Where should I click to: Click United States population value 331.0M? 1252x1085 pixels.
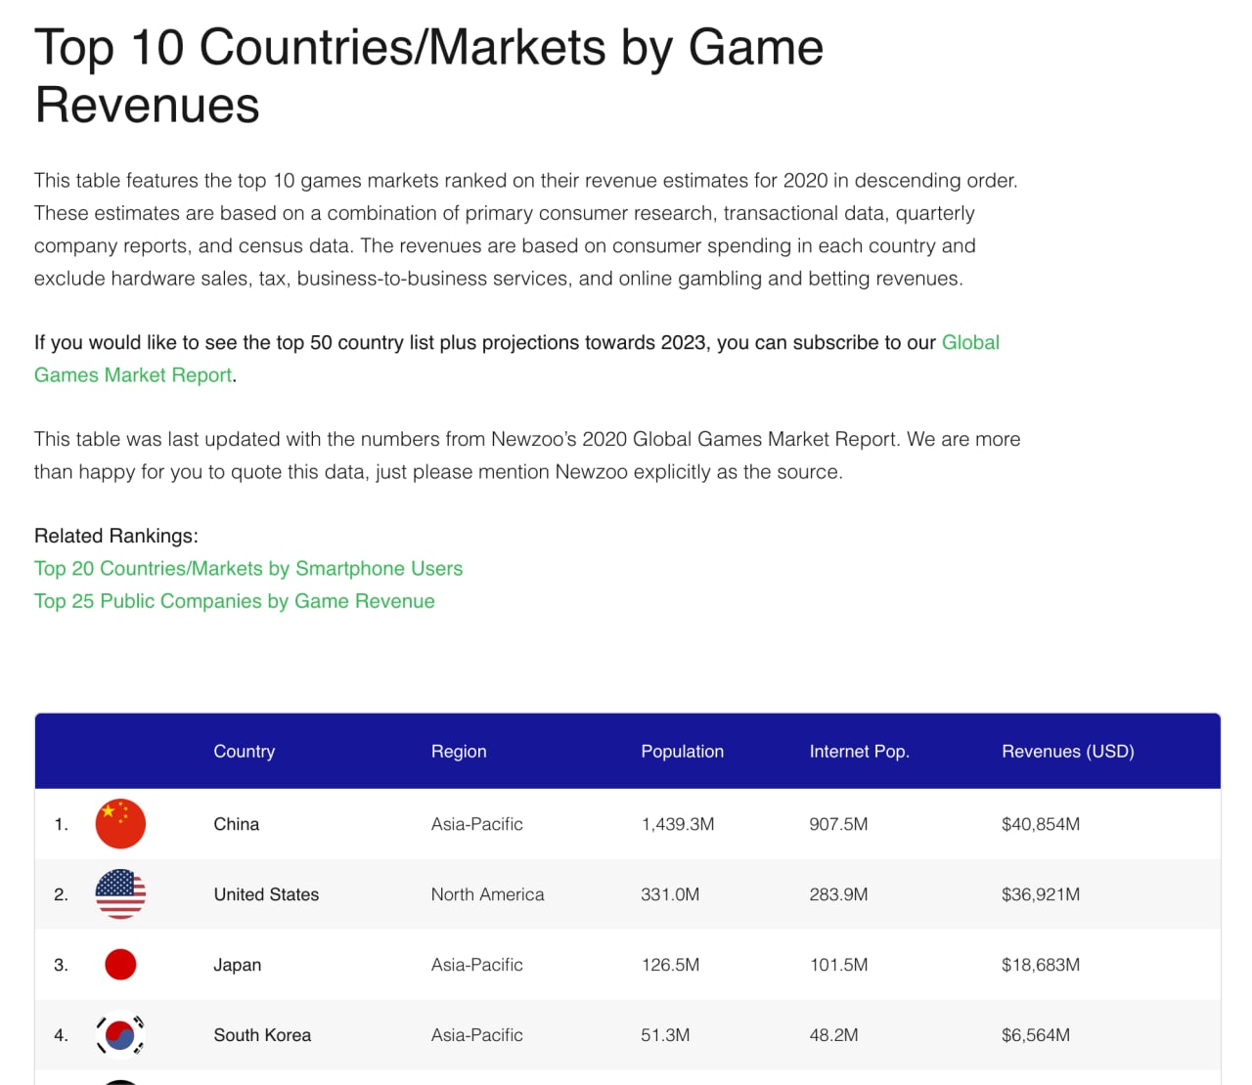point(670,894)
